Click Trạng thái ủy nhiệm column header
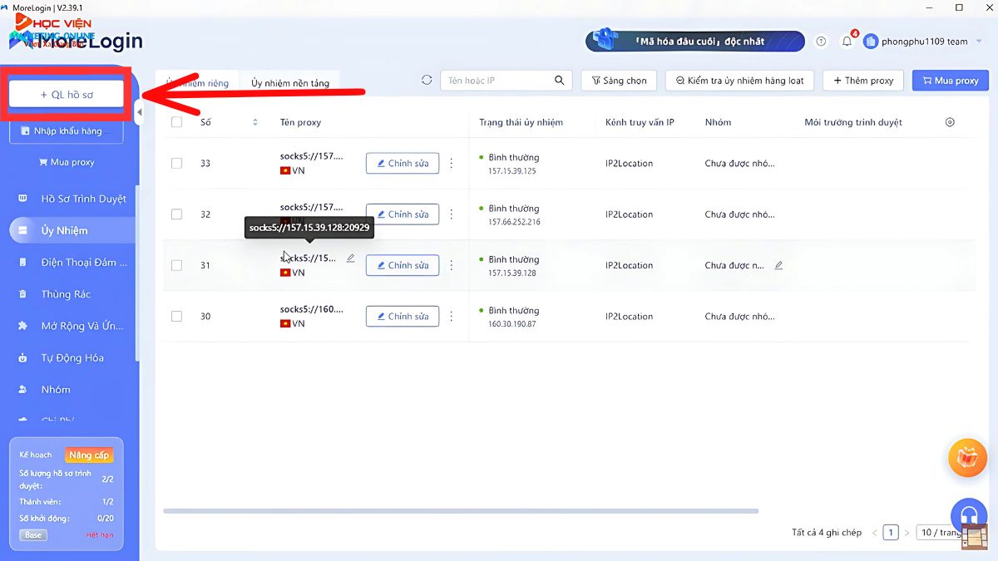The width and height of the screenshot is (998, 561). coord(521,122)
